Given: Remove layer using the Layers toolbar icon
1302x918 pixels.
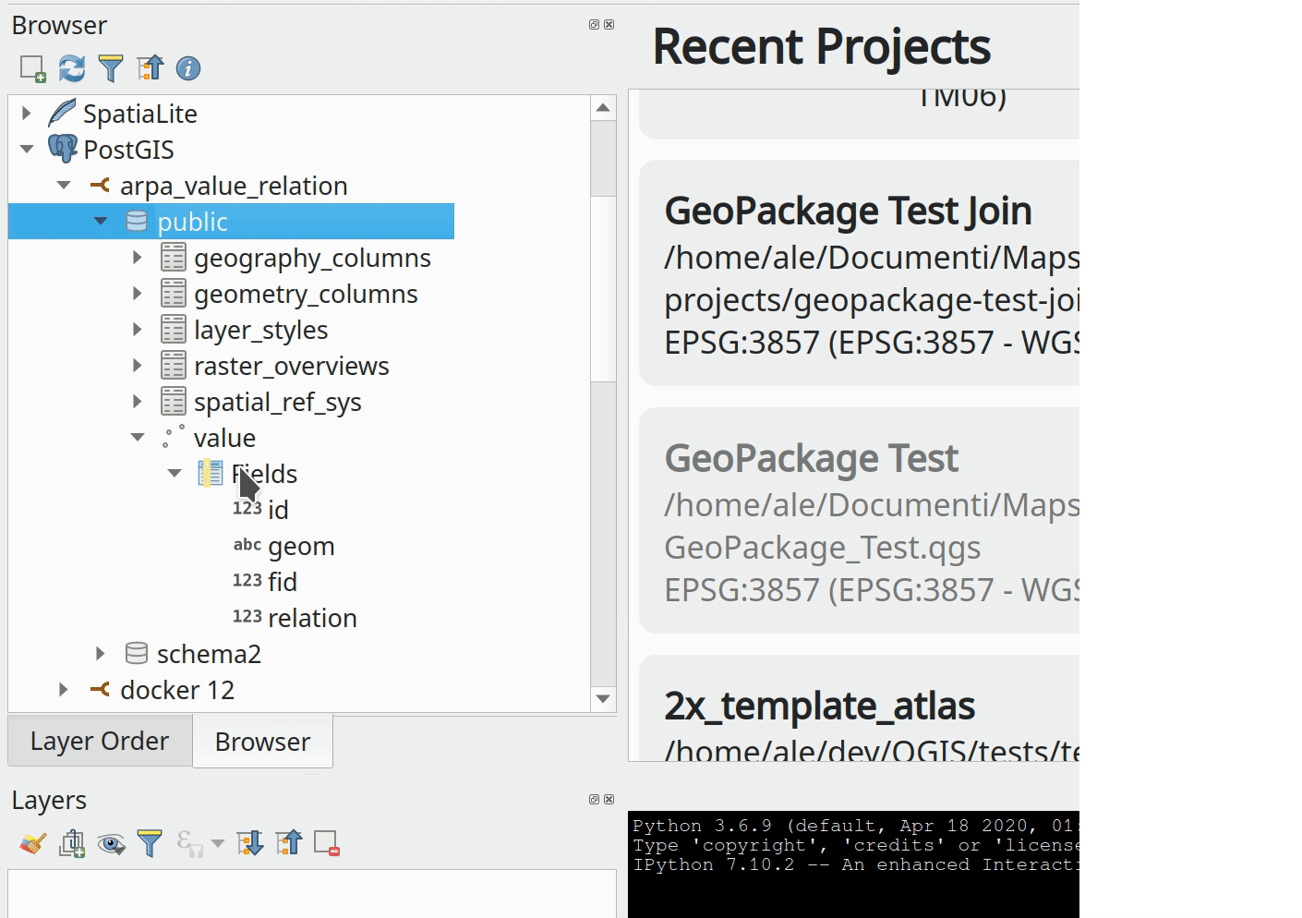Looking at the screenshot, I should (327, 843).
